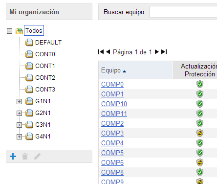
Task: Open the COMP10 computer link
Action: (114, 104)
